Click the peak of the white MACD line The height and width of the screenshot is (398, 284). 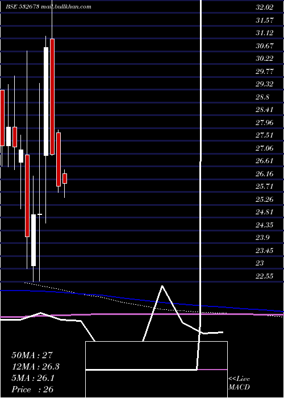[x=162, y=286]
